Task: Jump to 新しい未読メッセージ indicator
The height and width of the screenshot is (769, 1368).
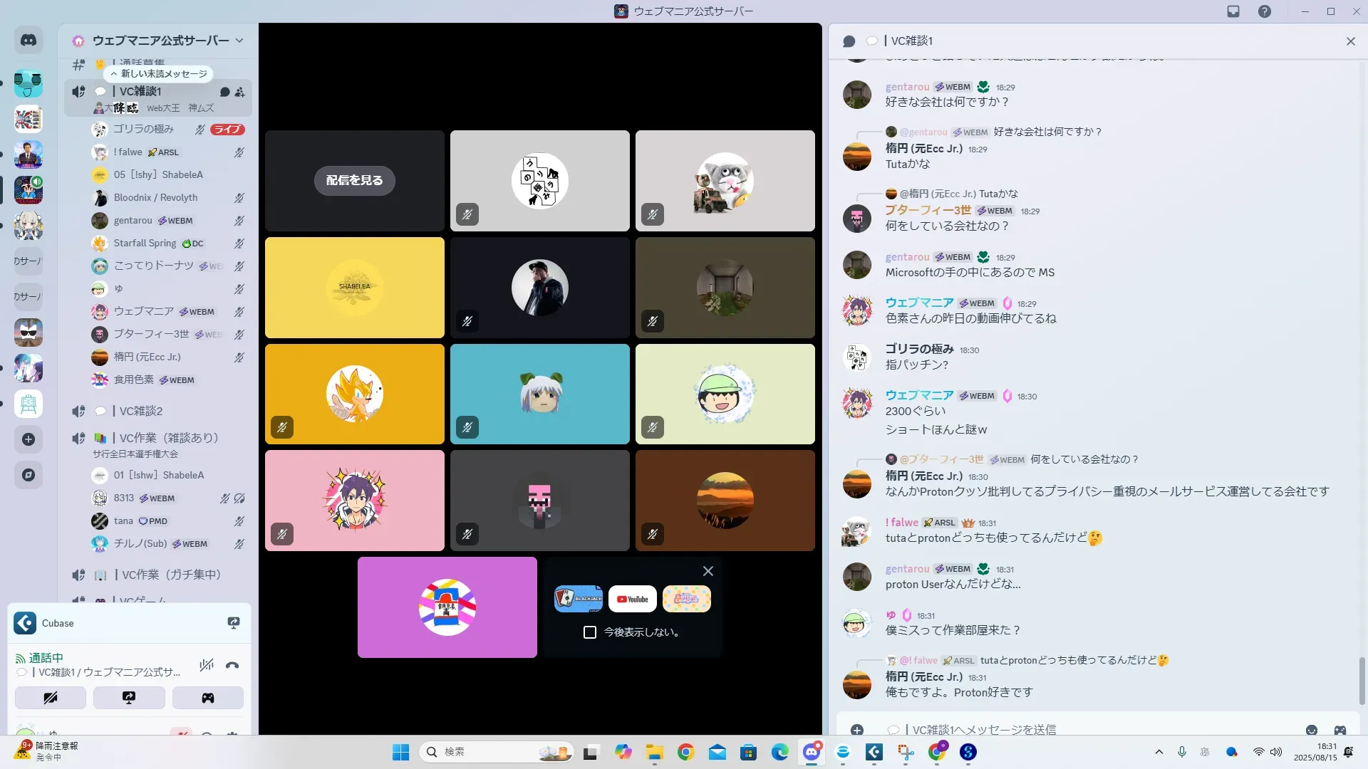Action: [159, 73]
